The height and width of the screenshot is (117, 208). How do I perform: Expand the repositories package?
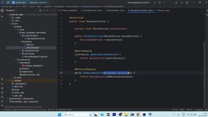click(20, 51)
